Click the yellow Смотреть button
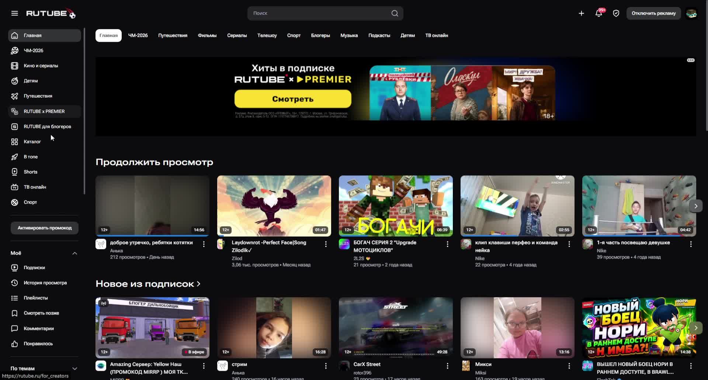This screenshot has width=708, height=380. (x=293, y=99)
